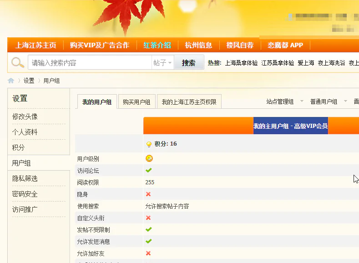Open 访问推广 in settings sidebar

25,209
